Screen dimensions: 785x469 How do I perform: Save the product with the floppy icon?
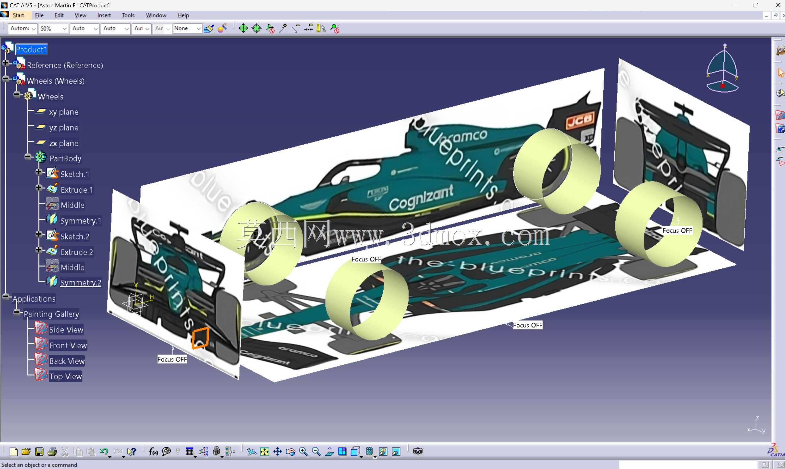[39, 452]
